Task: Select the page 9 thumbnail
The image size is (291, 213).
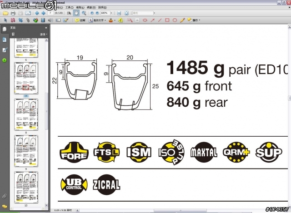Action: click(x=26, y=151)
